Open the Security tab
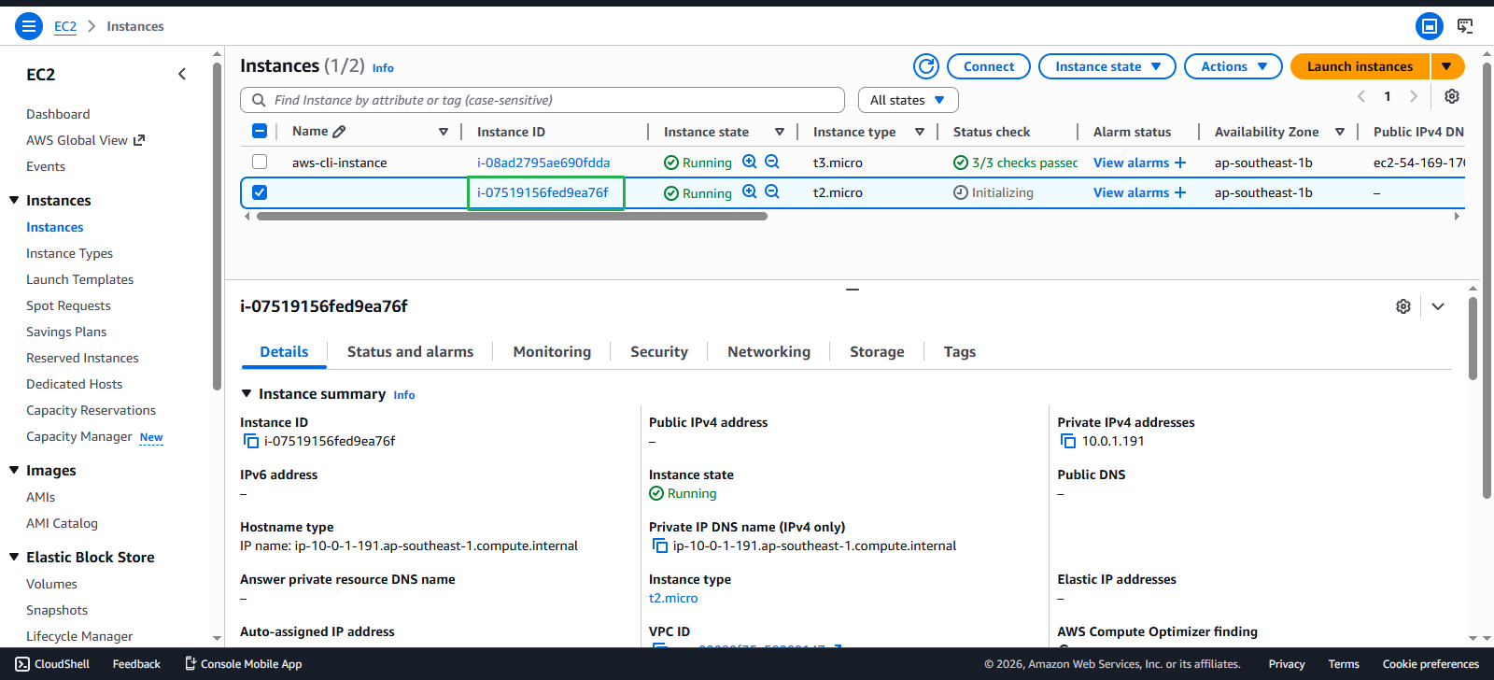1494x680 pixels. (x=659, y=351)
